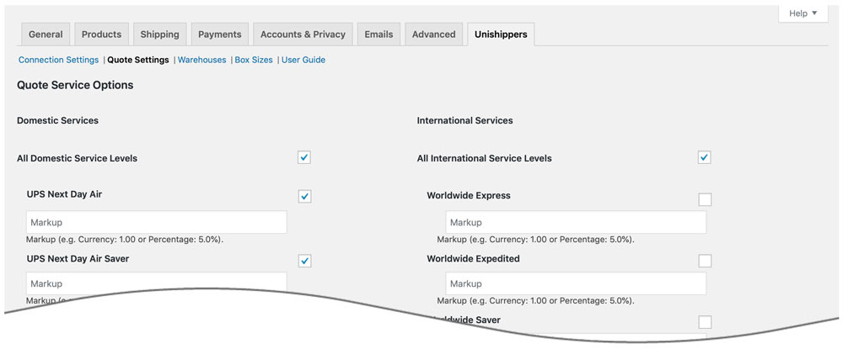
Task: Open the Products tab
Action: [x=101, y=34]
